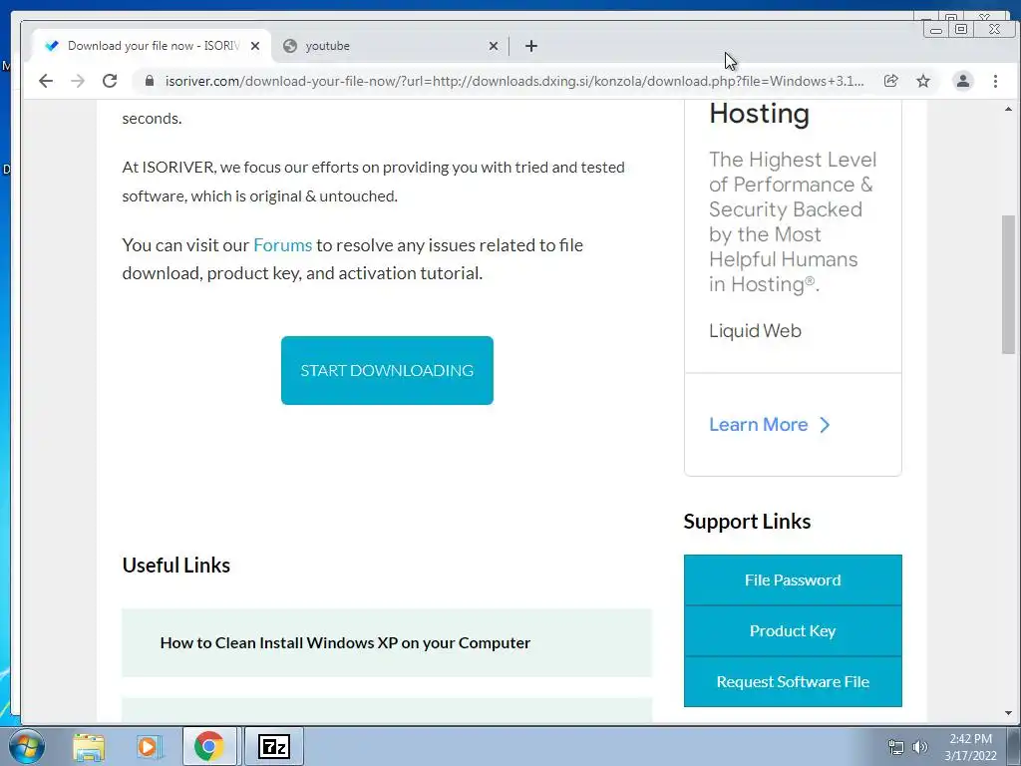Switch to the youtube tab
This screenshot has height=766, width=1021.
pos(391,46)
